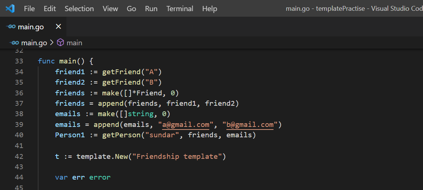Viewport: 423px width, 190px height.
Task: Open the Help menu
Action: [x=210, y=9]
